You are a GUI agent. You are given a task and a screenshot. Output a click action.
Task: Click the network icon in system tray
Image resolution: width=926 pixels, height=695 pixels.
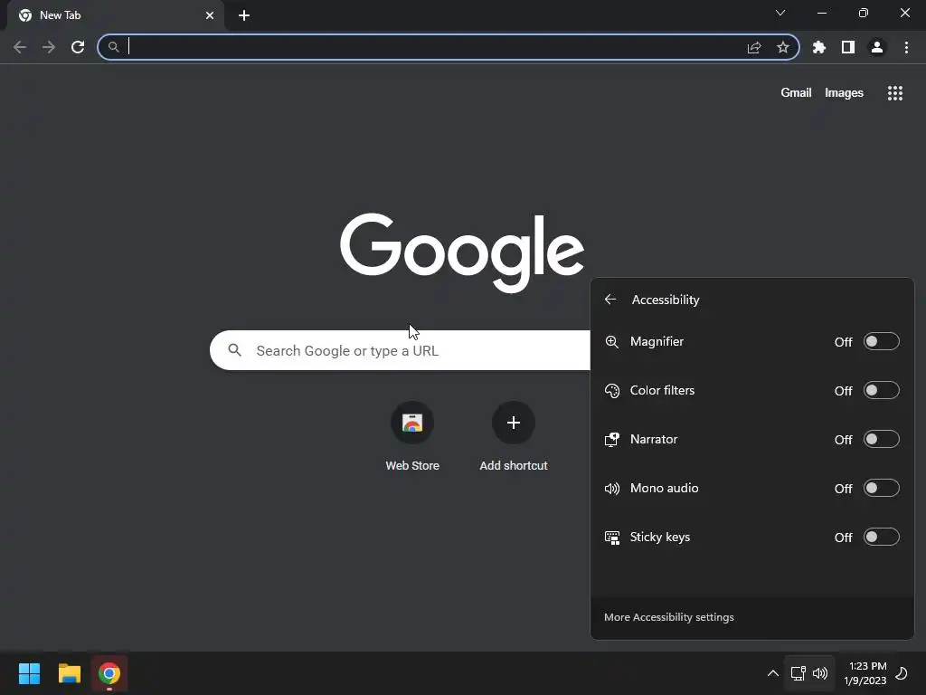click(x=798, y=673)
